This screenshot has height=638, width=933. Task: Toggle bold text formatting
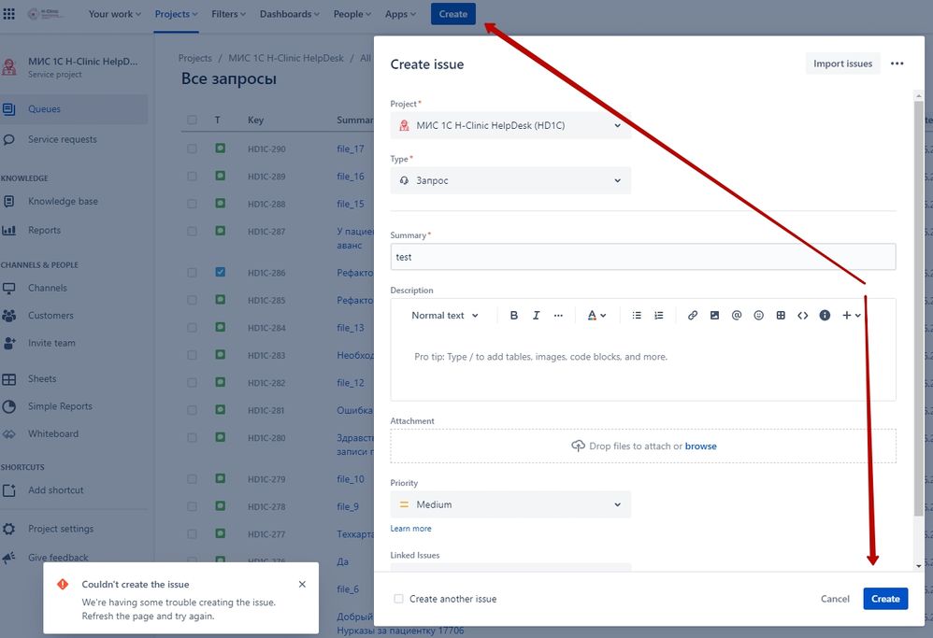514,315
